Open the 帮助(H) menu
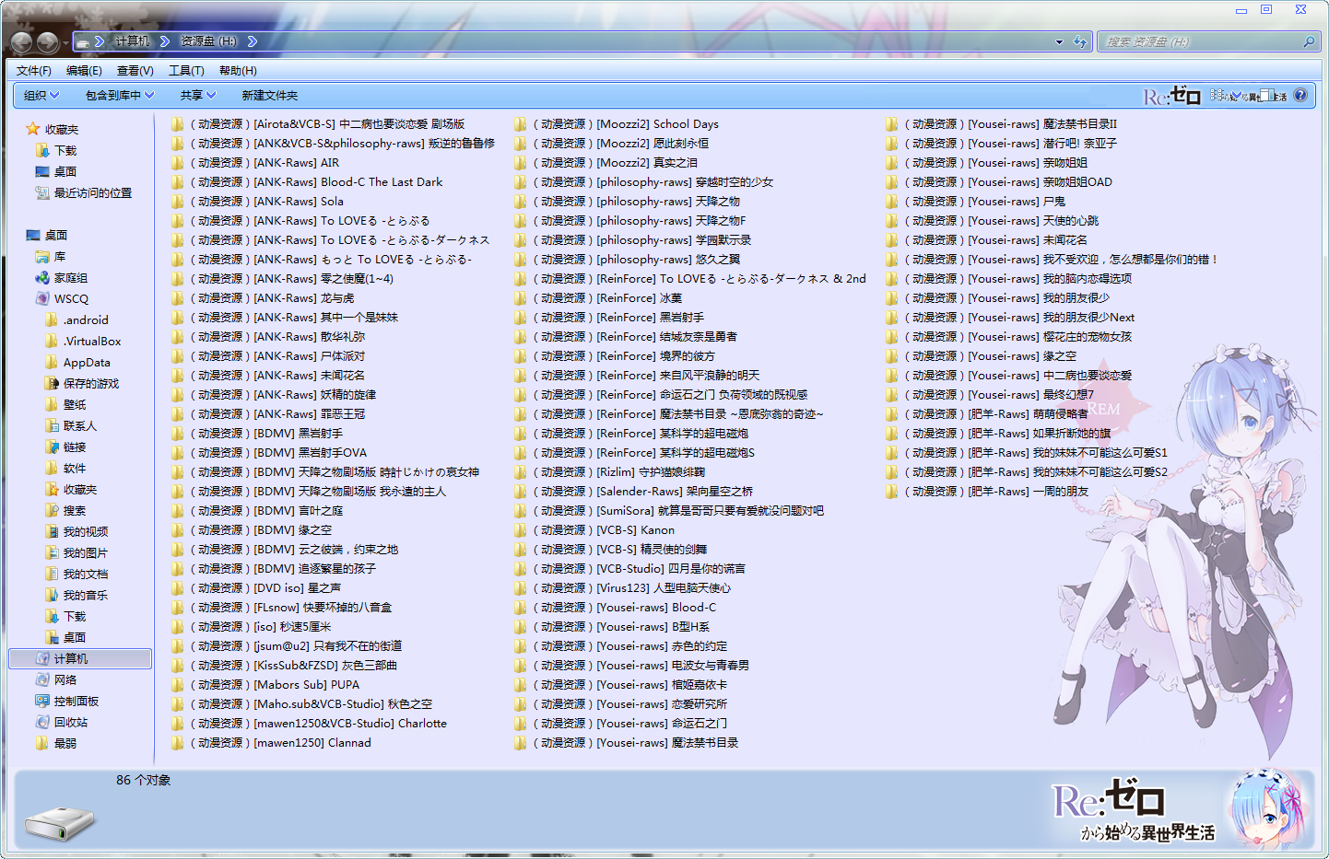 coord(238,71)
